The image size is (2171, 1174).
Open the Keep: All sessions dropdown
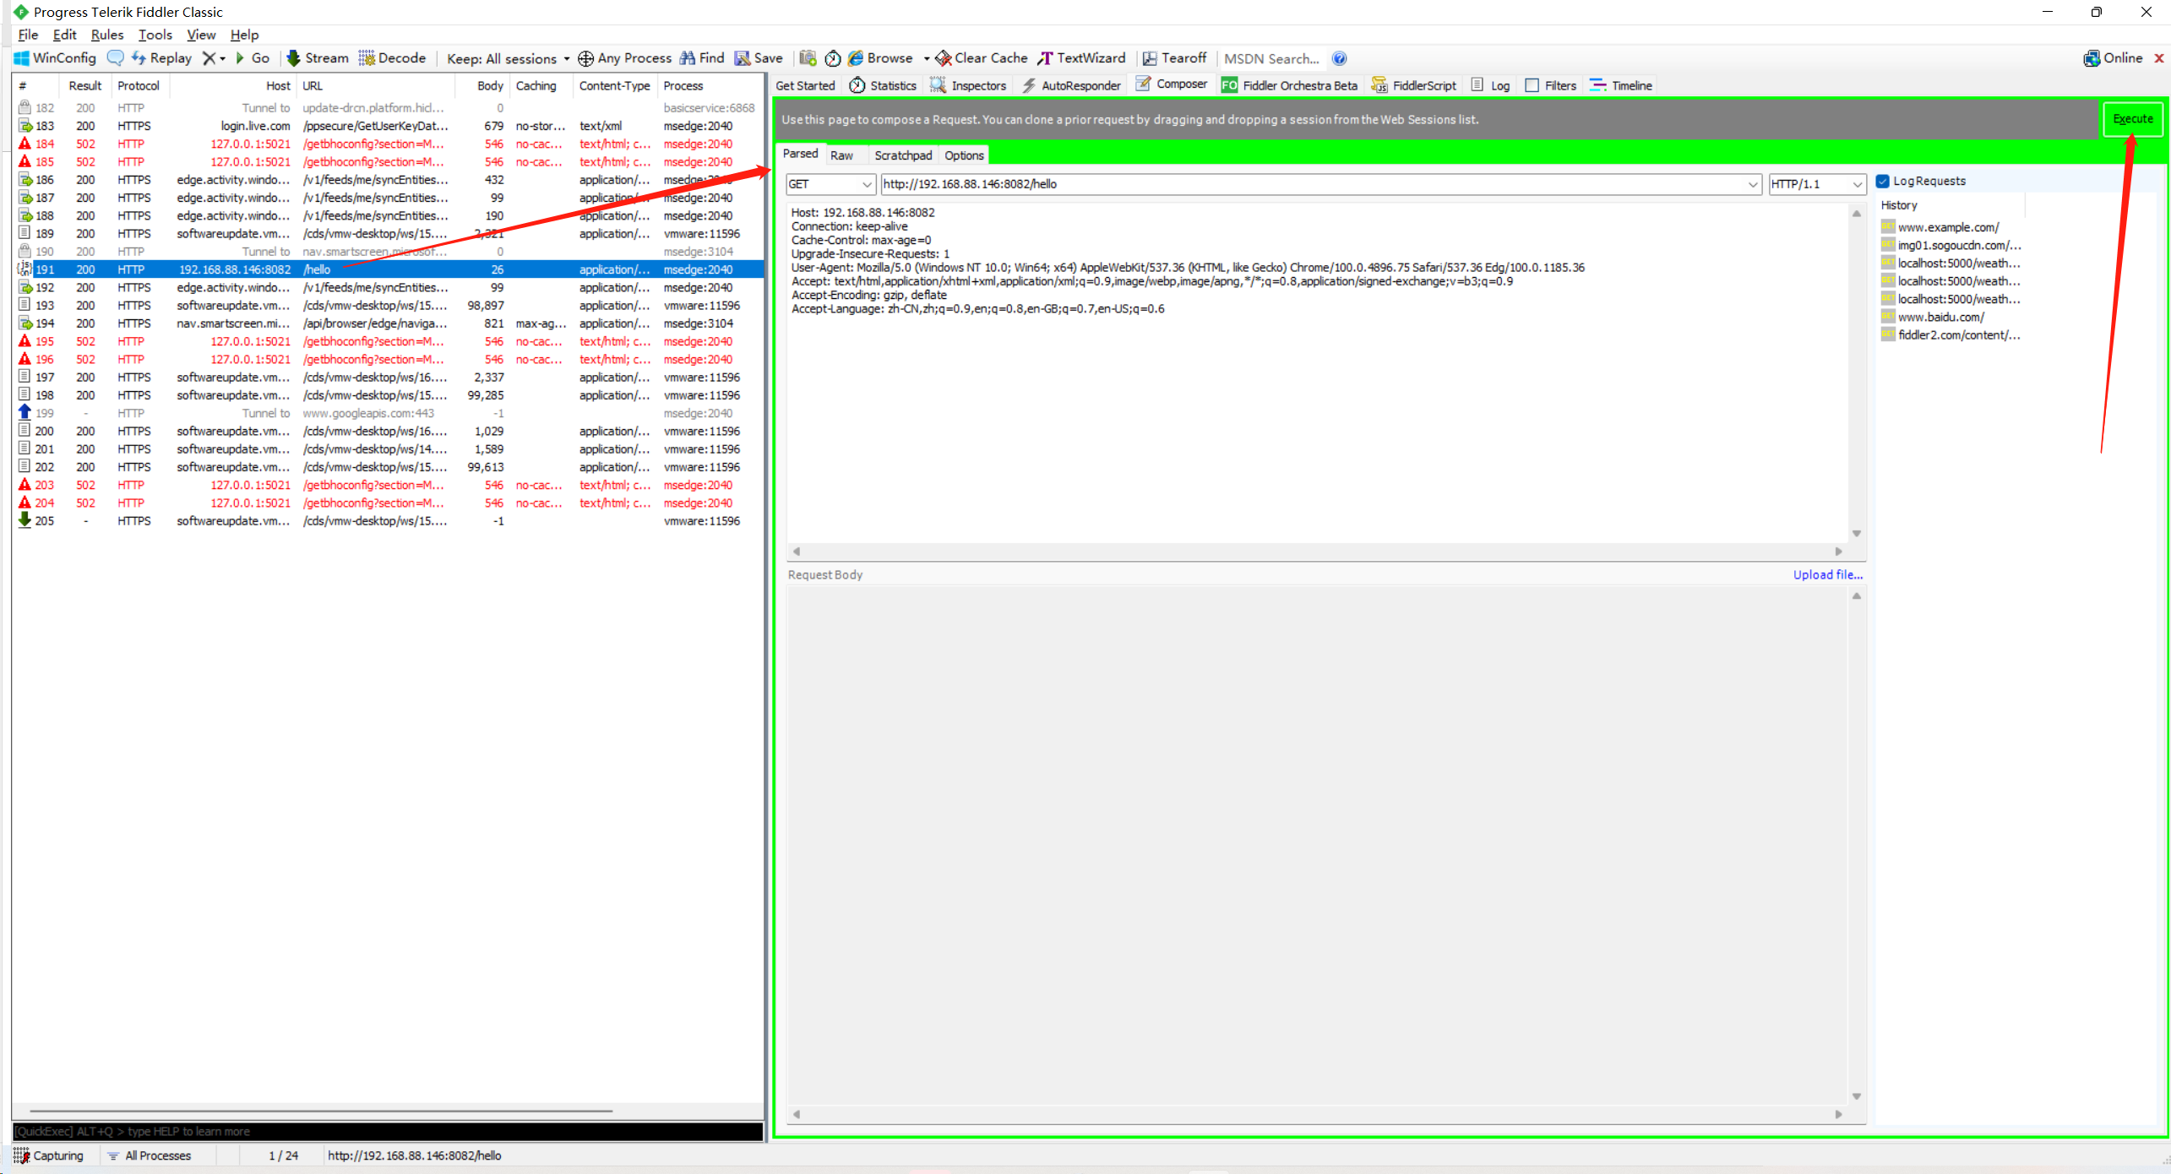[509, 58]
